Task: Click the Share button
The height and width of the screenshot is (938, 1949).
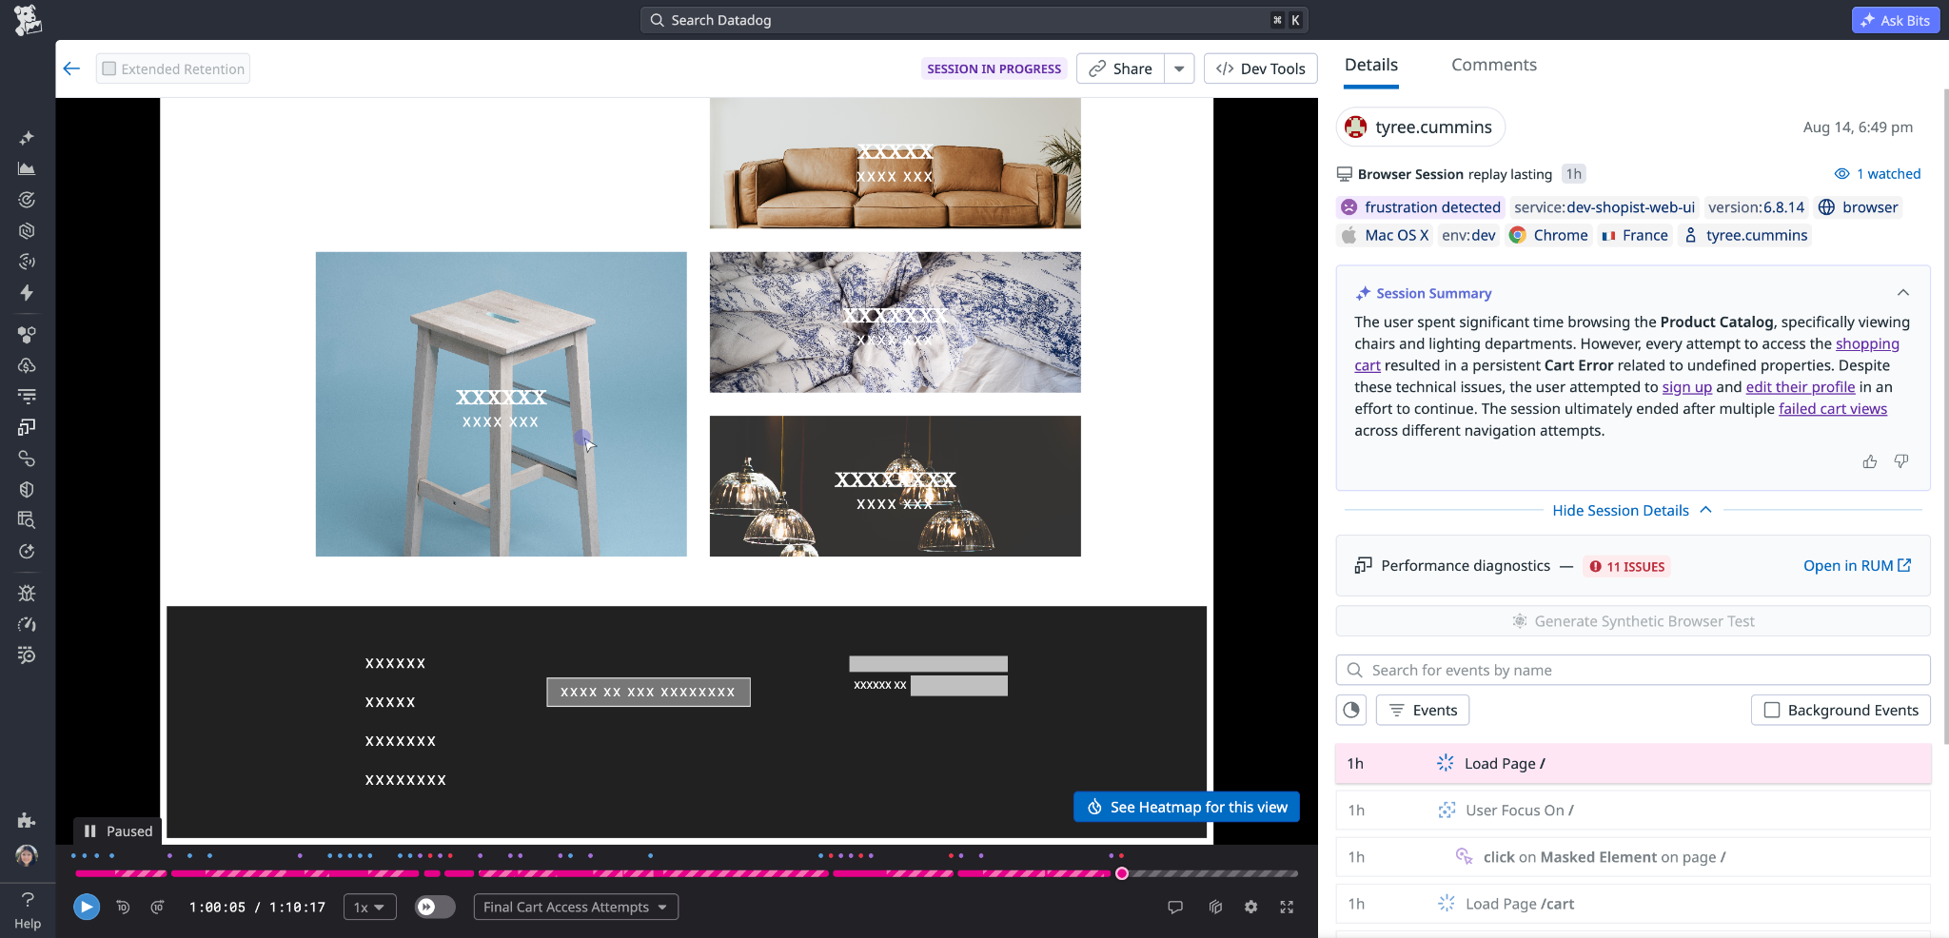Action: (x=1120, y=68)
